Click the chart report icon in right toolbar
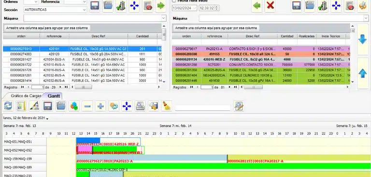 tap(349, 5)
